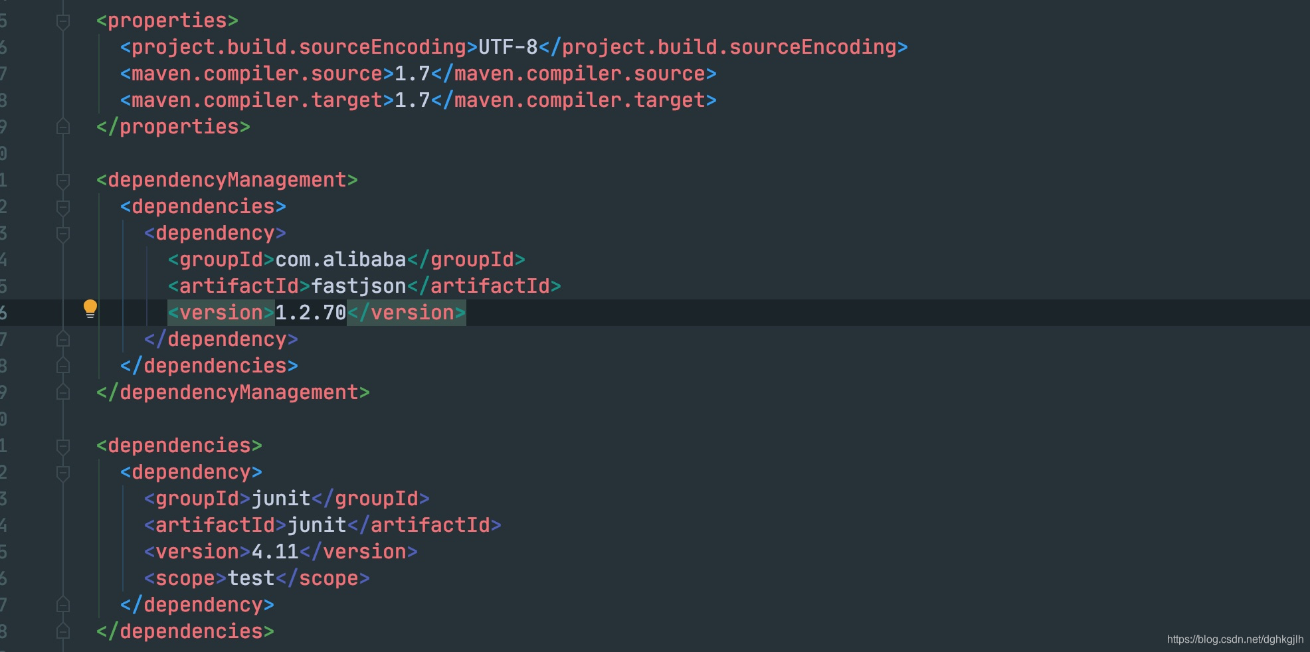
Task: Click the opening <properties> tag text
Action: point(167,21)
